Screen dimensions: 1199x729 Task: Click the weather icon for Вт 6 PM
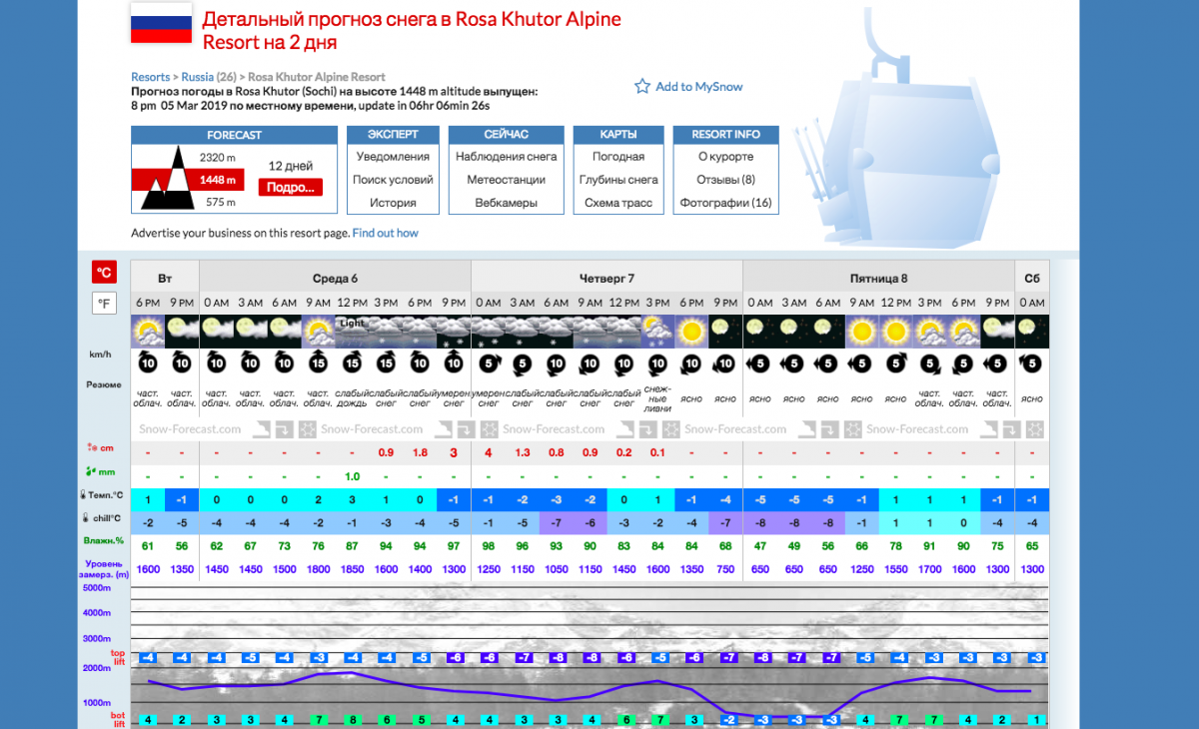[148, 330]
